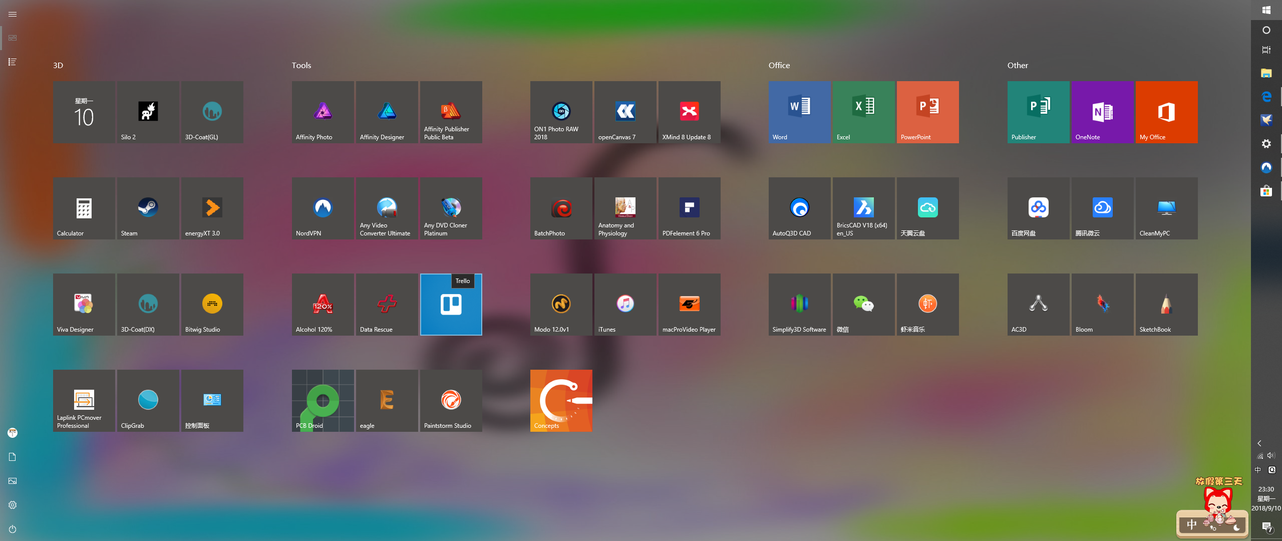Launch XMind 8 Update 8
The image size is (1282, 541).
689,112
